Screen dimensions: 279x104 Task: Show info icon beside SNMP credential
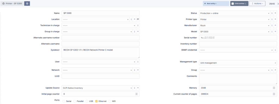[275, 50]
